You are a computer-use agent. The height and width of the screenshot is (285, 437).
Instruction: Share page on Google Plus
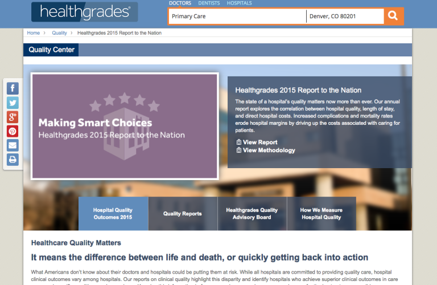coord(13,117)
